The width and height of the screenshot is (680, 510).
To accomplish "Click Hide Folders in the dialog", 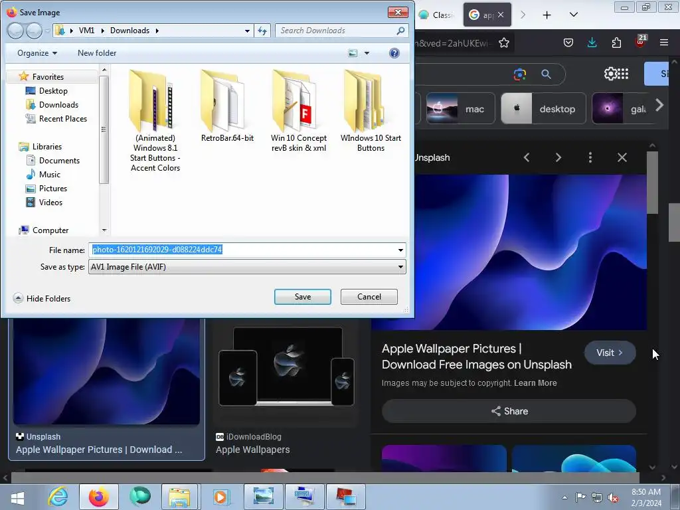I will click(x=42, y=298).
